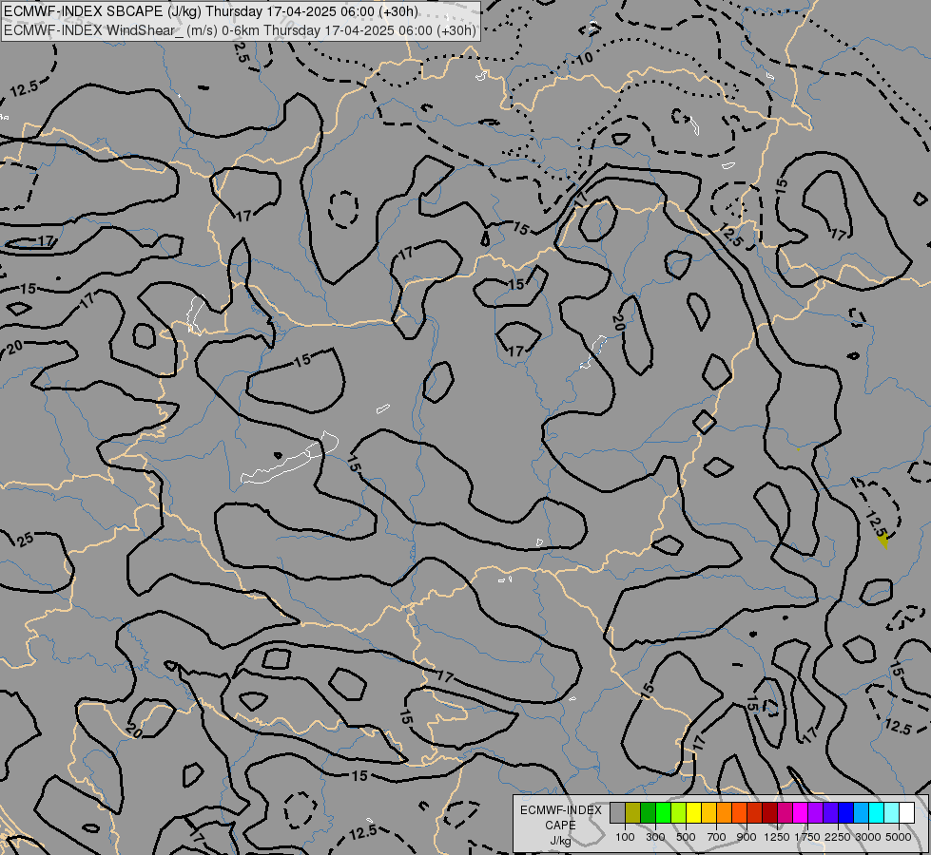Pick the lime yellow-green legend swatch
The image size is (931, 855).
[679, 813]
